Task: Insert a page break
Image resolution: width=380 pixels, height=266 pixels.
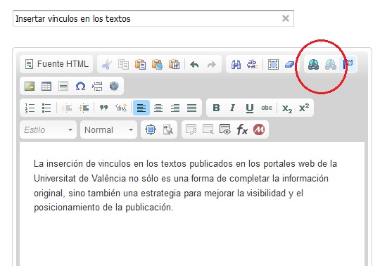Action: pyautogui.click(x=97, y=86)
